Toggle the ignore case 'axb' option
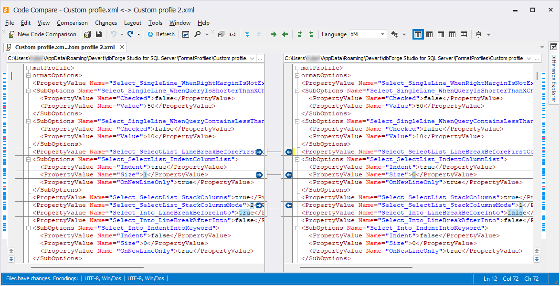Viewport: 560px width, 286px height. 232,34
